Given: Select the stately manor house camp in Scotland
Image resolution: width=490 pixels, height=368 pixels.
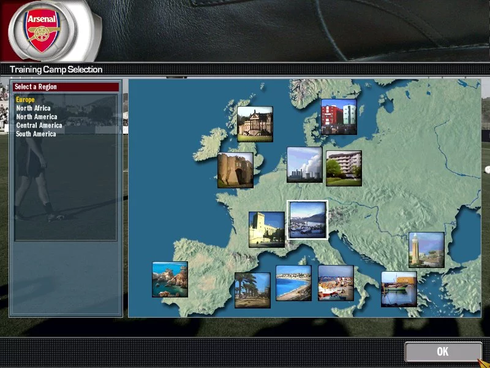Looking at the screenshot, I should (x=255, y=124).
